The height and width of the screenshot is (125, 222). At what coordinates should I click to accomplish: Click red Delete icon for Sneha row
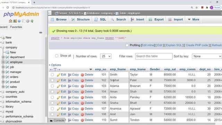click(82, 103)
